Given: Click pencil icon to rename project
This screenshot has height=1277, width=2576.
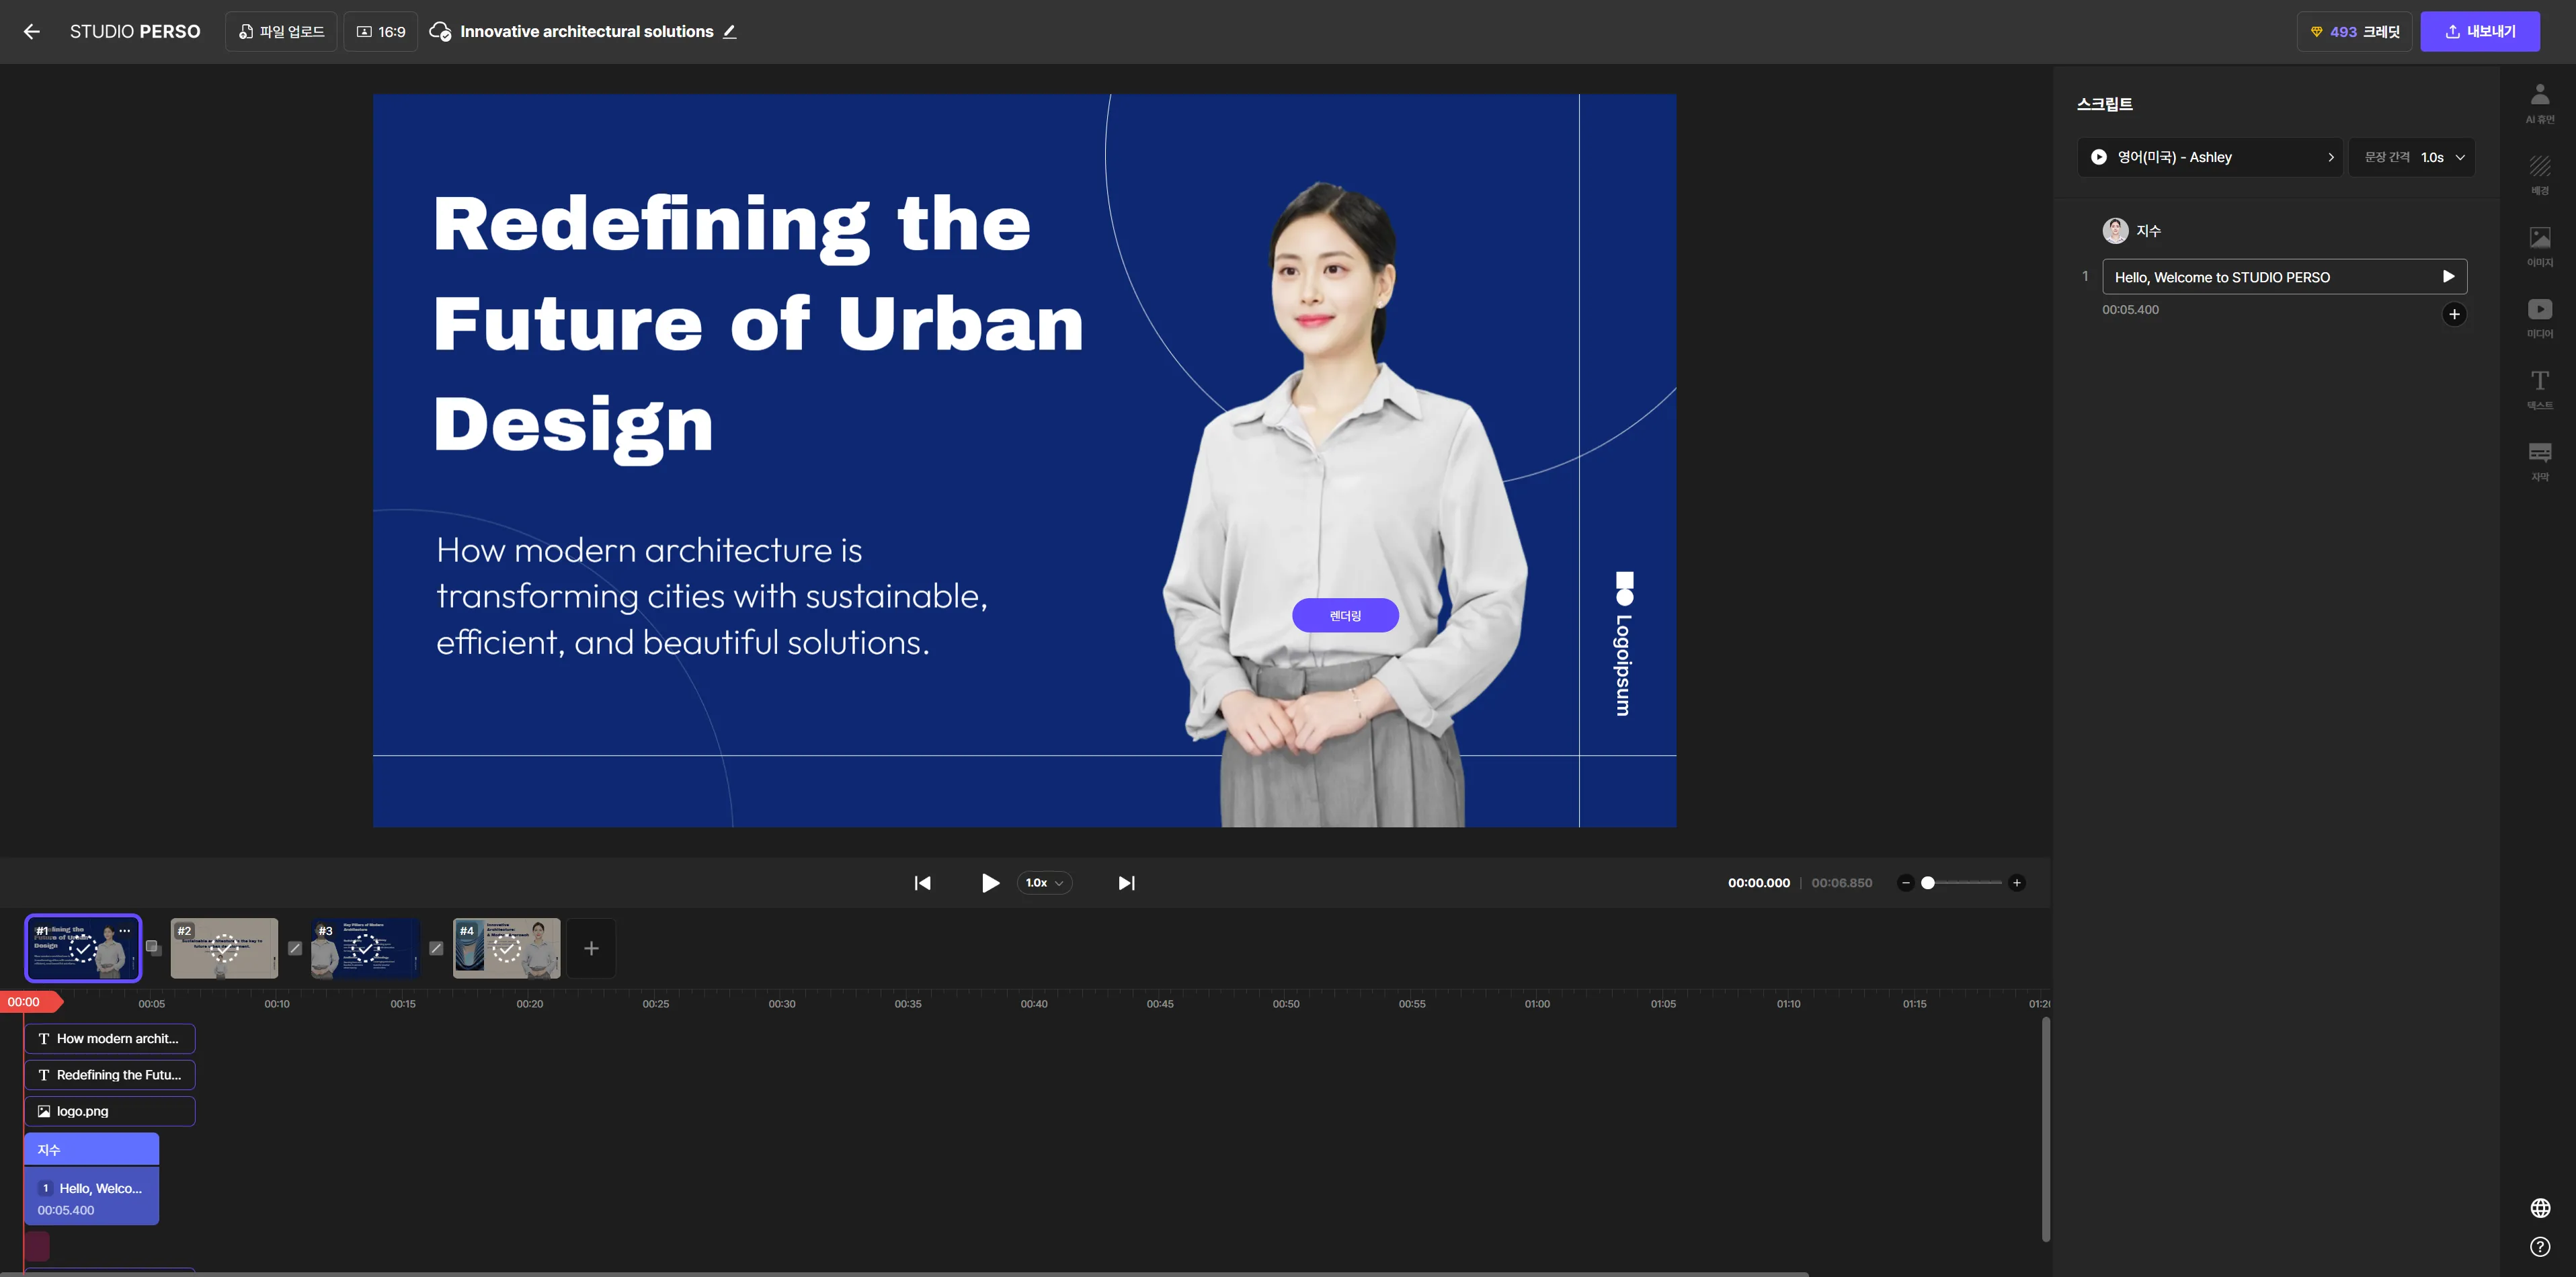Looking at the screenshot, I should pos(730,32).
